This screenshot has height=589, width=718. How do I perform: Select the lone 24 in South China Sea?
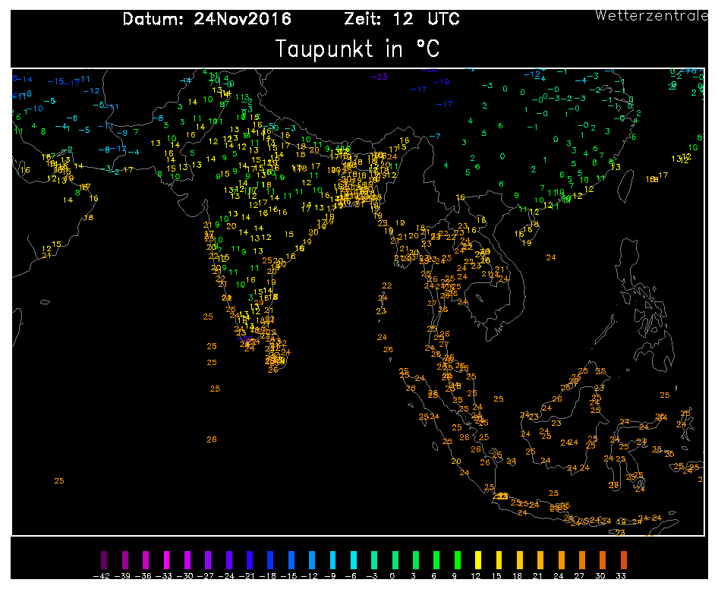[x=551, y=258]
